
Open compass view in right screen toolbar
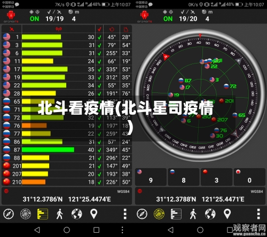tap(142, 214)
